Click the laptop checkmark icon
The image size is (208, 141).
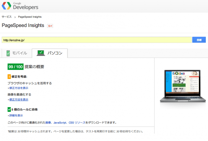(x=41, y=53)
